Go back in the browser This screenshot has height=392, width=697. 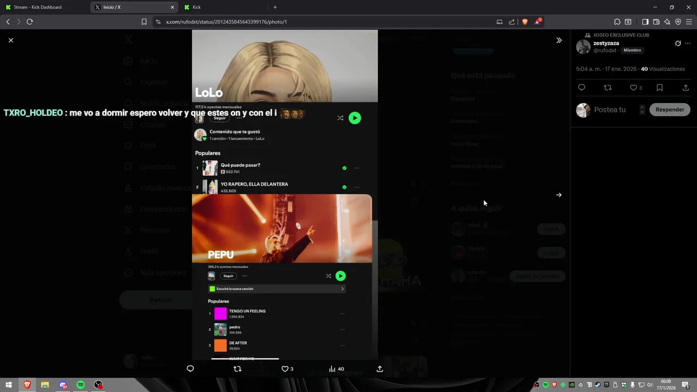8,22
